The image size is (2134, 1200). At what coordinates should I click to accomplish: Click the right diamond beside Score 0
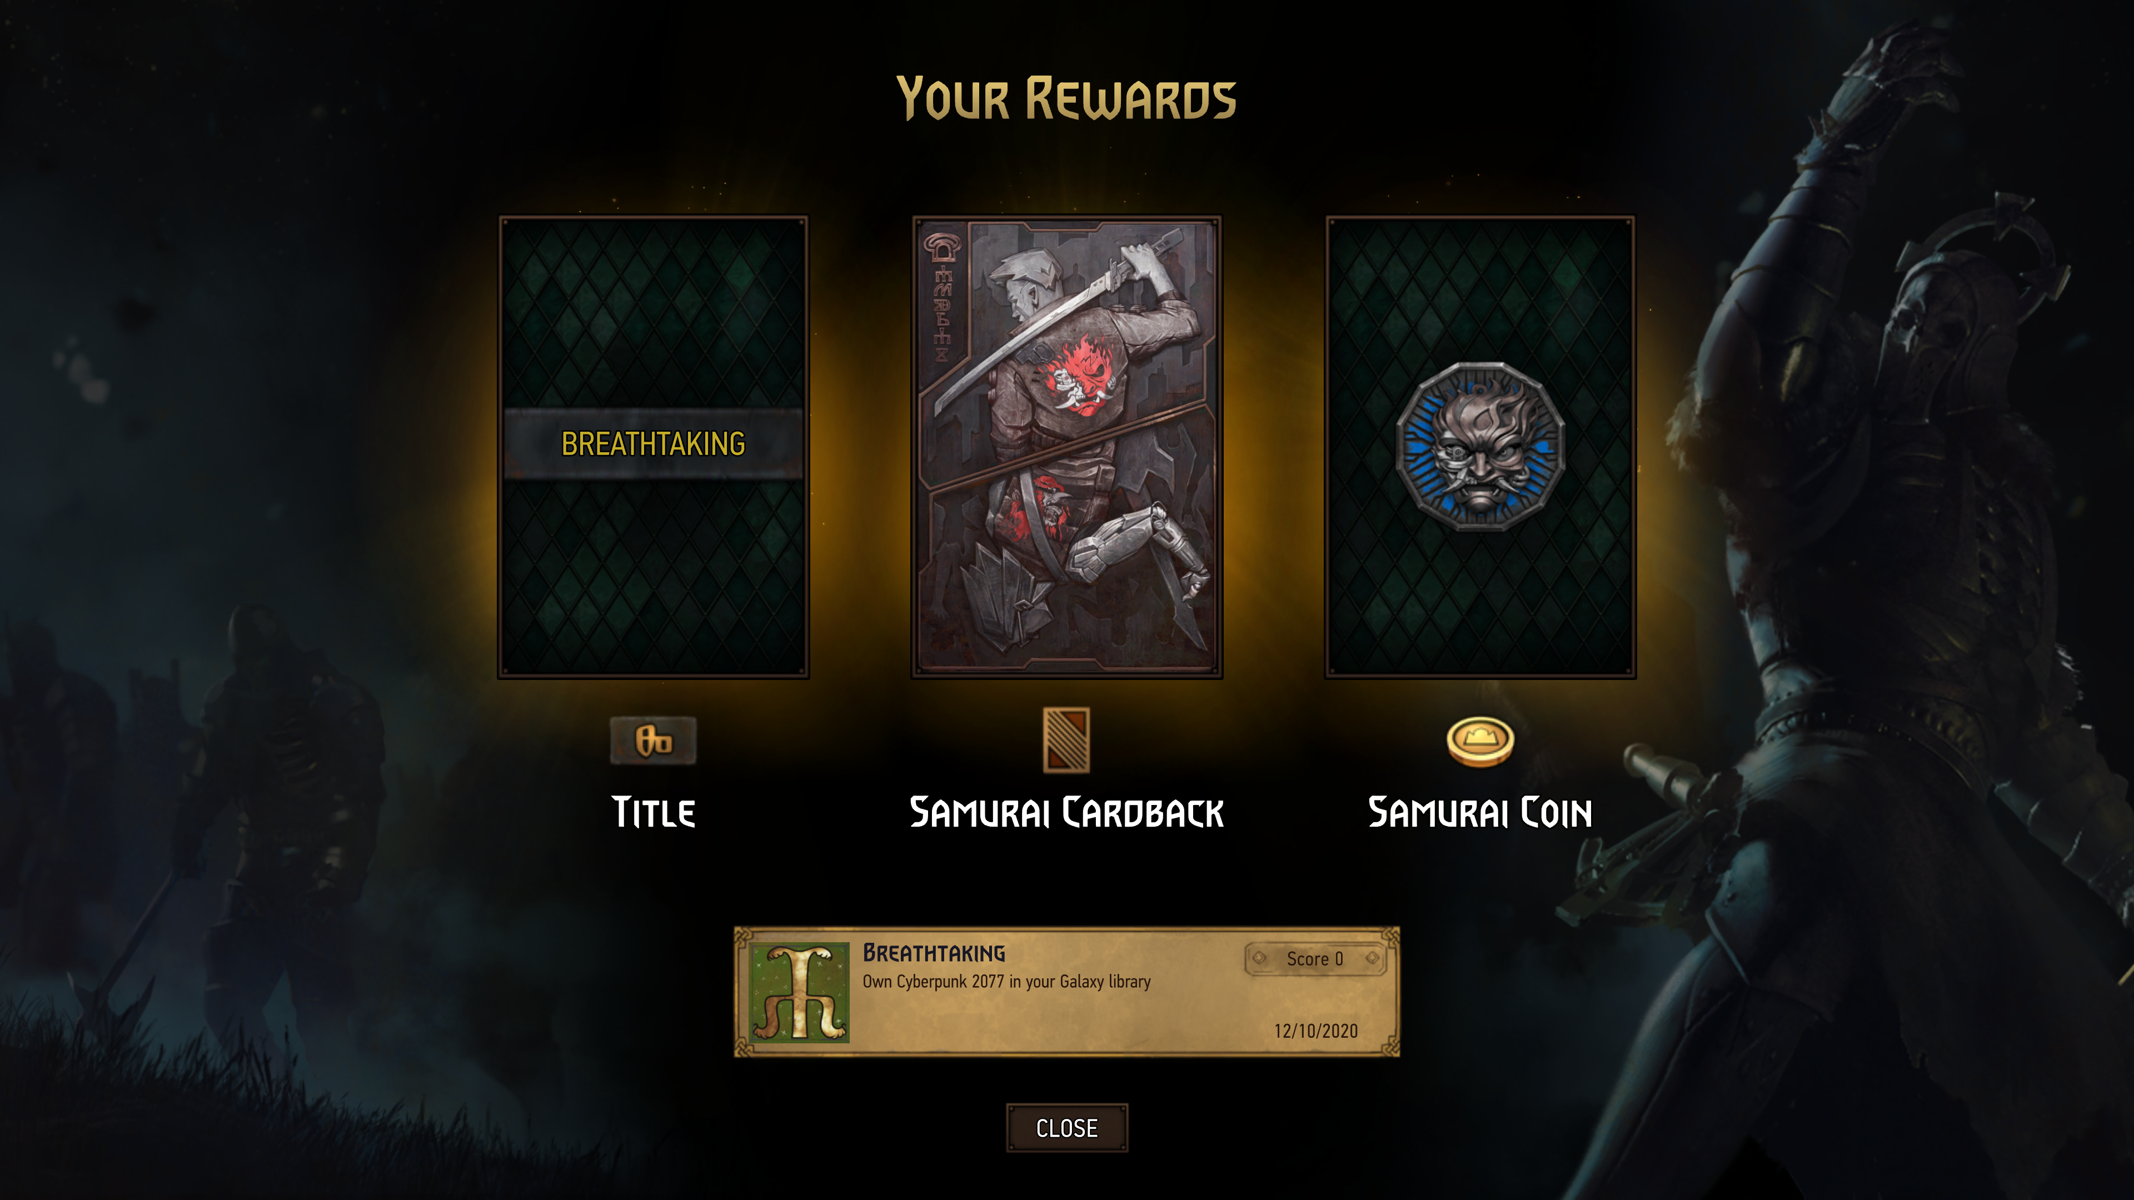tap(1372, 958)
